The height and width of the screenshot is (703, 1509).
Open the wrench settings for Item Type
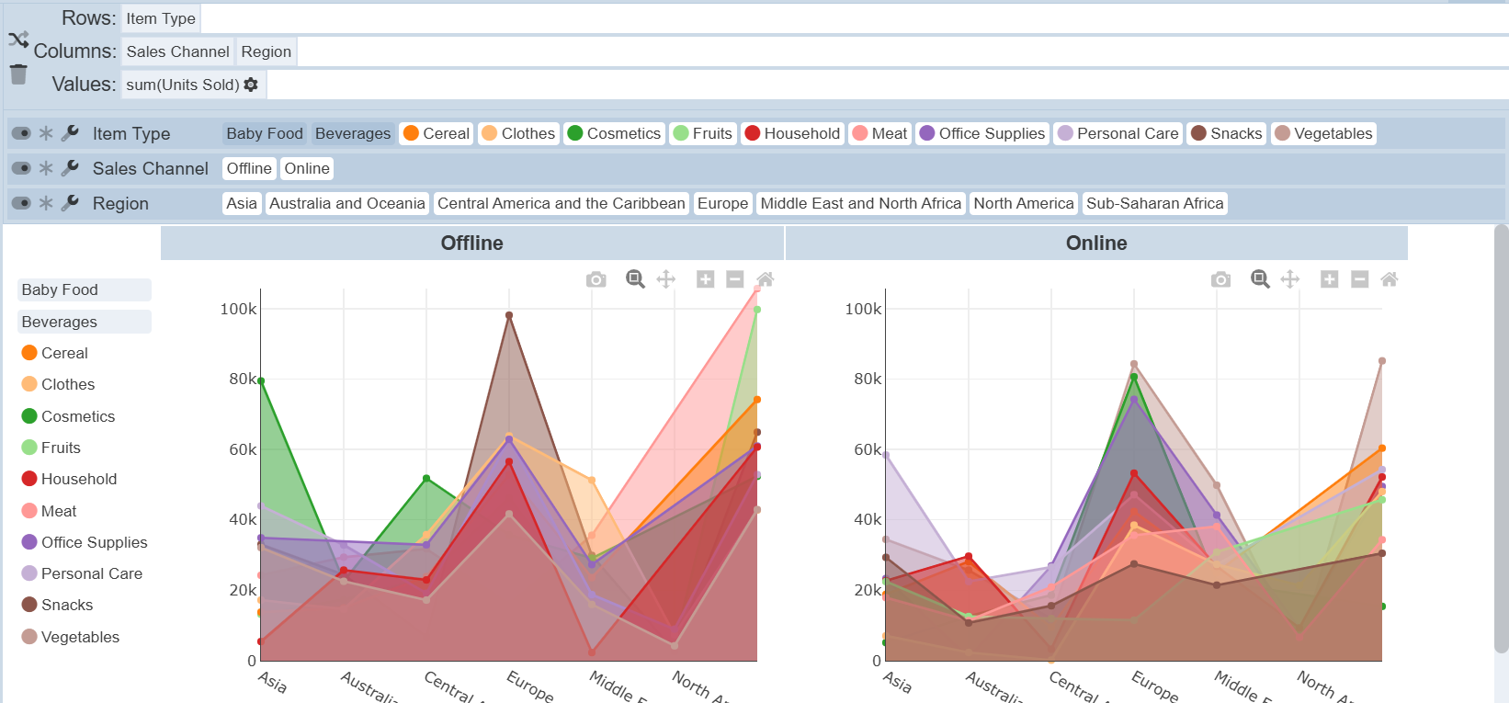pos(70,133)
